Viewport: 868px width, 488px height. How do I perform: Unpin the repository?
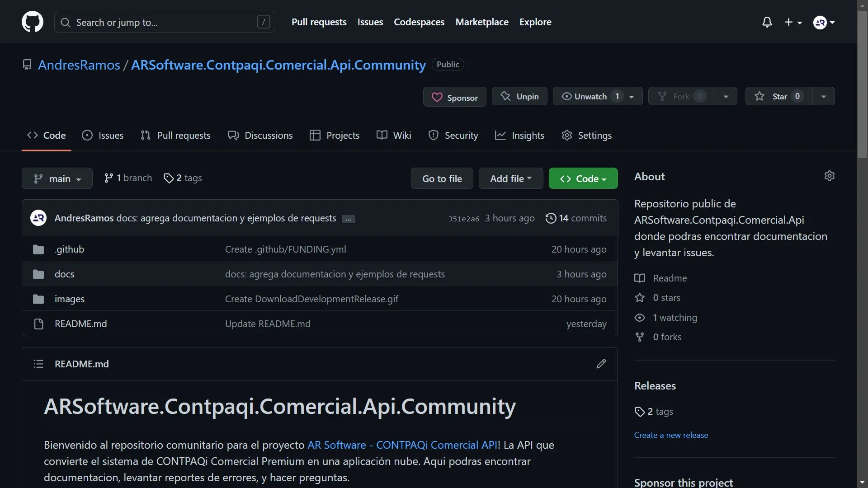(x=519, y=96)
